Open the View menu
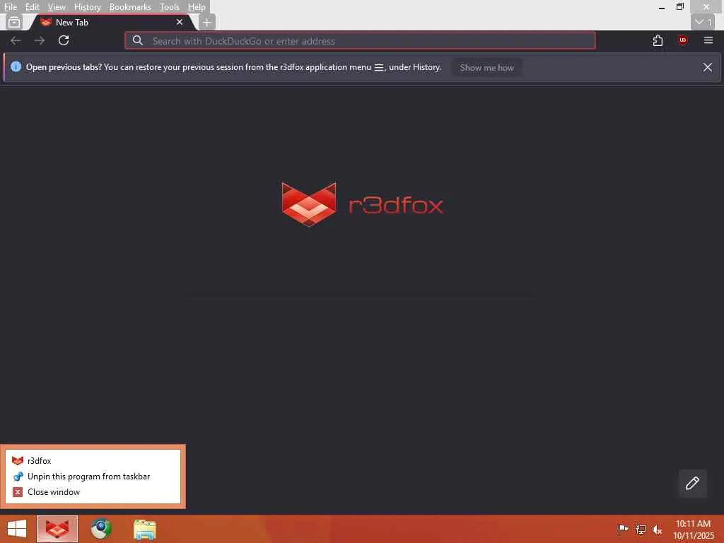This screenshot has height=543, width=724. pyautogui.click(x=57, y=7)
